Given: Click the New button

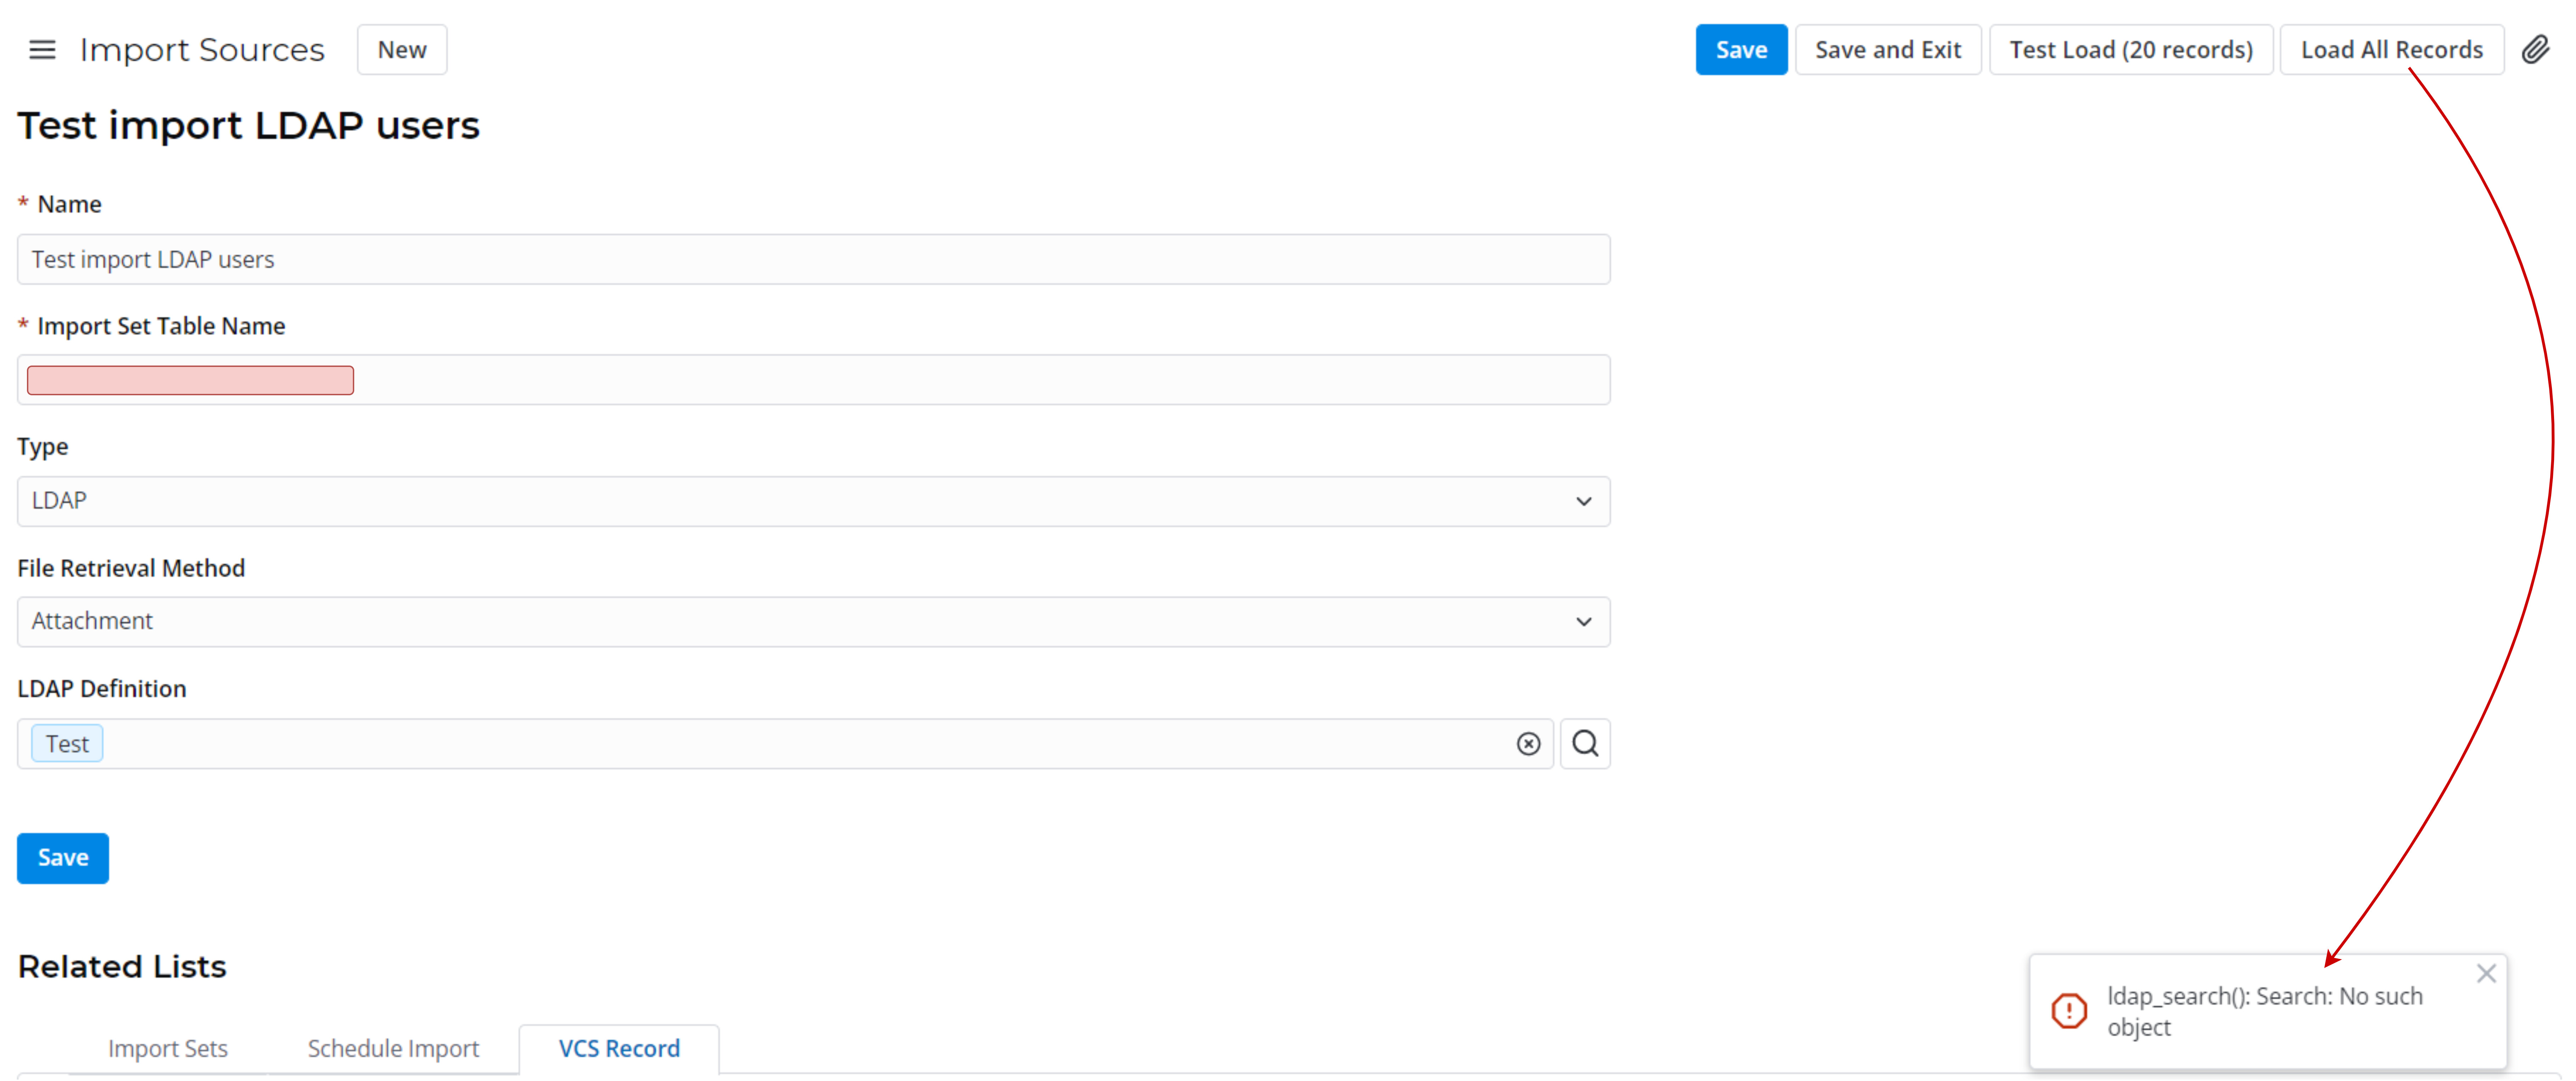Looking at the screenshot, I should tap(402, 50).
